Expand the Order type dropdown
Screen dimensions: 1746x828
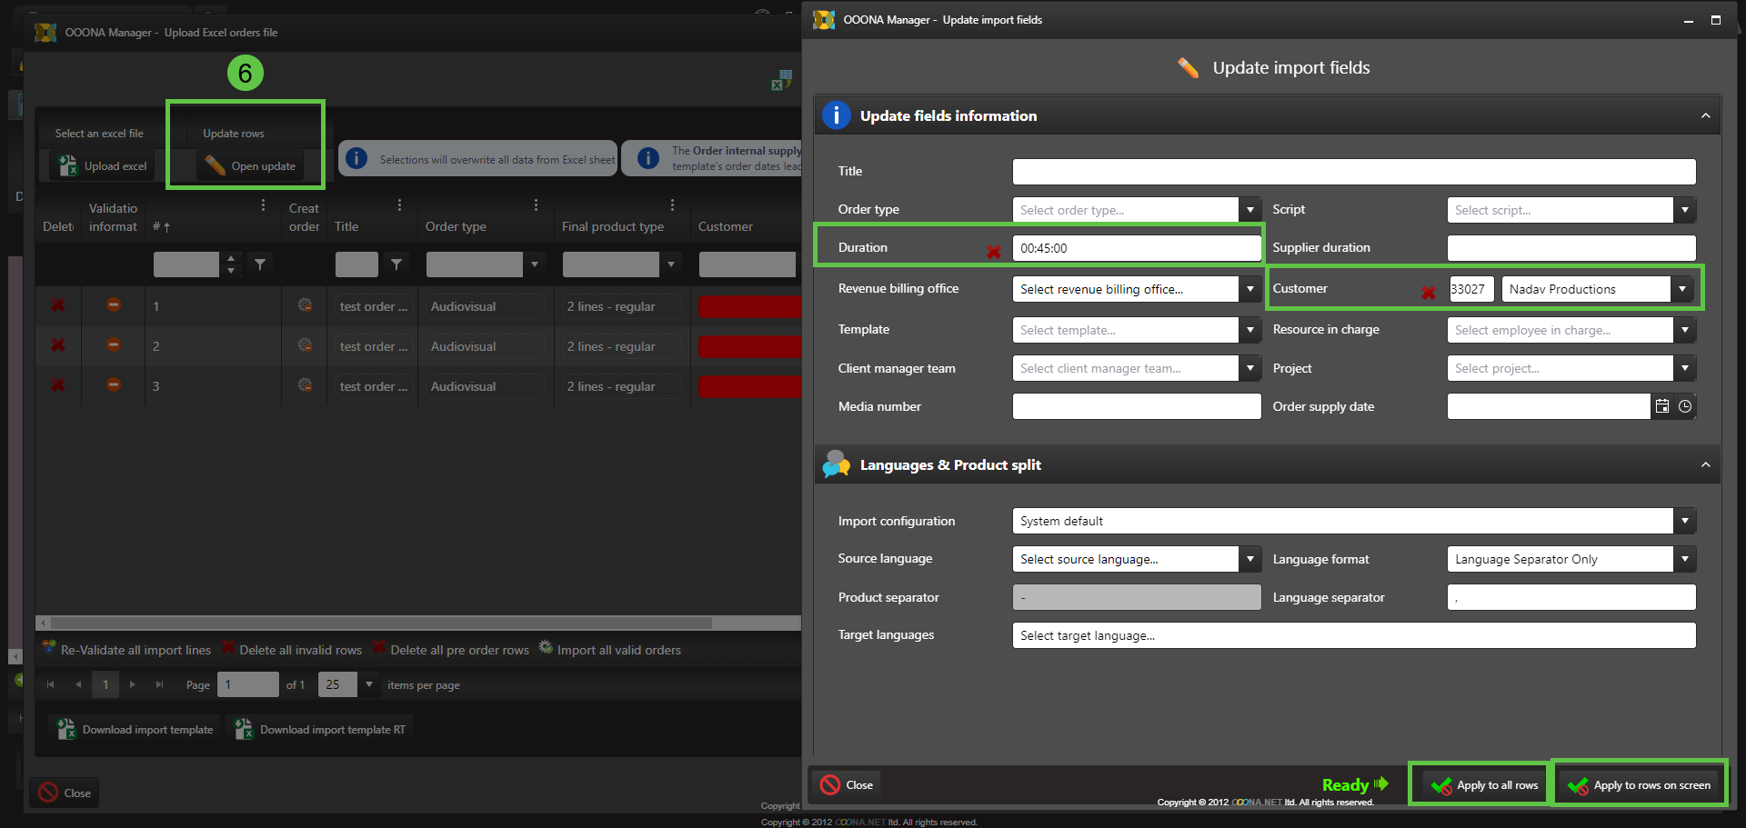1250,210
